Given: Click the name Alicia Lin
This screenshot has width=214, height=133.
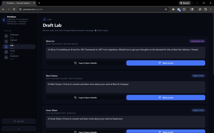Looking at the screenshot, I should coord(50,41).
